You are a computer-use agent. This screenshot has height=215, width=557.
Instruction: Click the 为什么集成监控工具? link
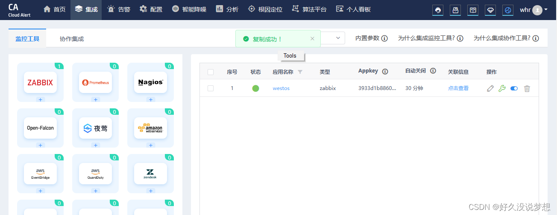click(x=426, y=38)
